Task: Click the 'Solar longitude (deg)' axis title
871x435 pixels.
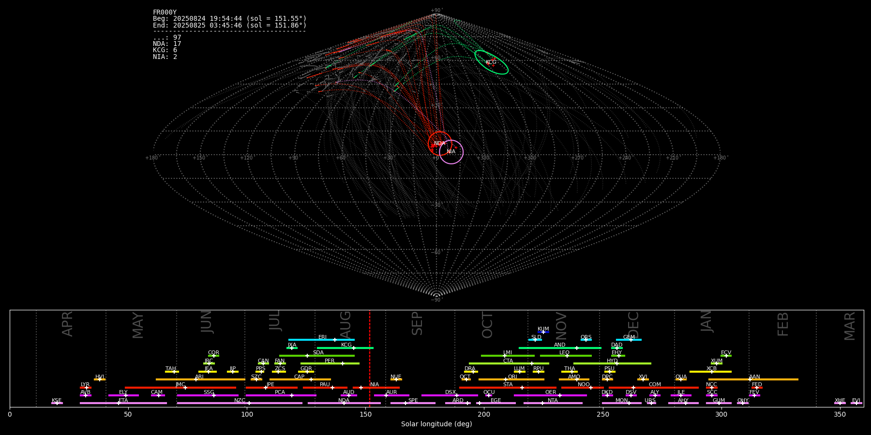Action: pyautogui.click(x=436, y=424)
